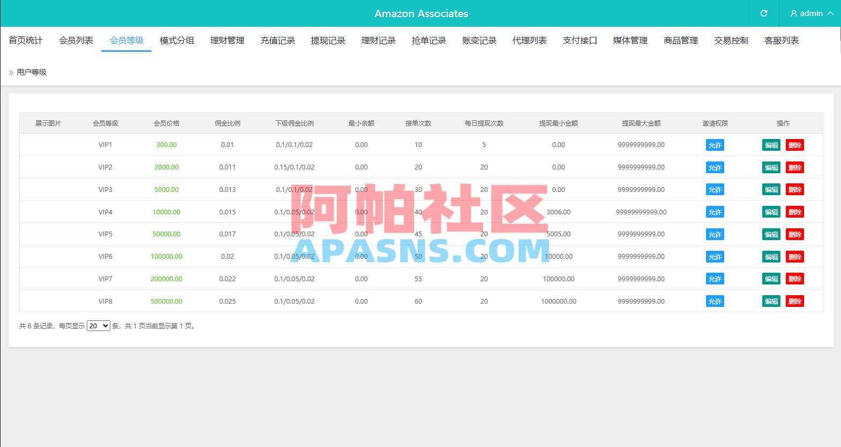The width and height of the screenshot is (841, 447).
Task: Open the 首页统计 tab
Action: [x=26, y=40]
